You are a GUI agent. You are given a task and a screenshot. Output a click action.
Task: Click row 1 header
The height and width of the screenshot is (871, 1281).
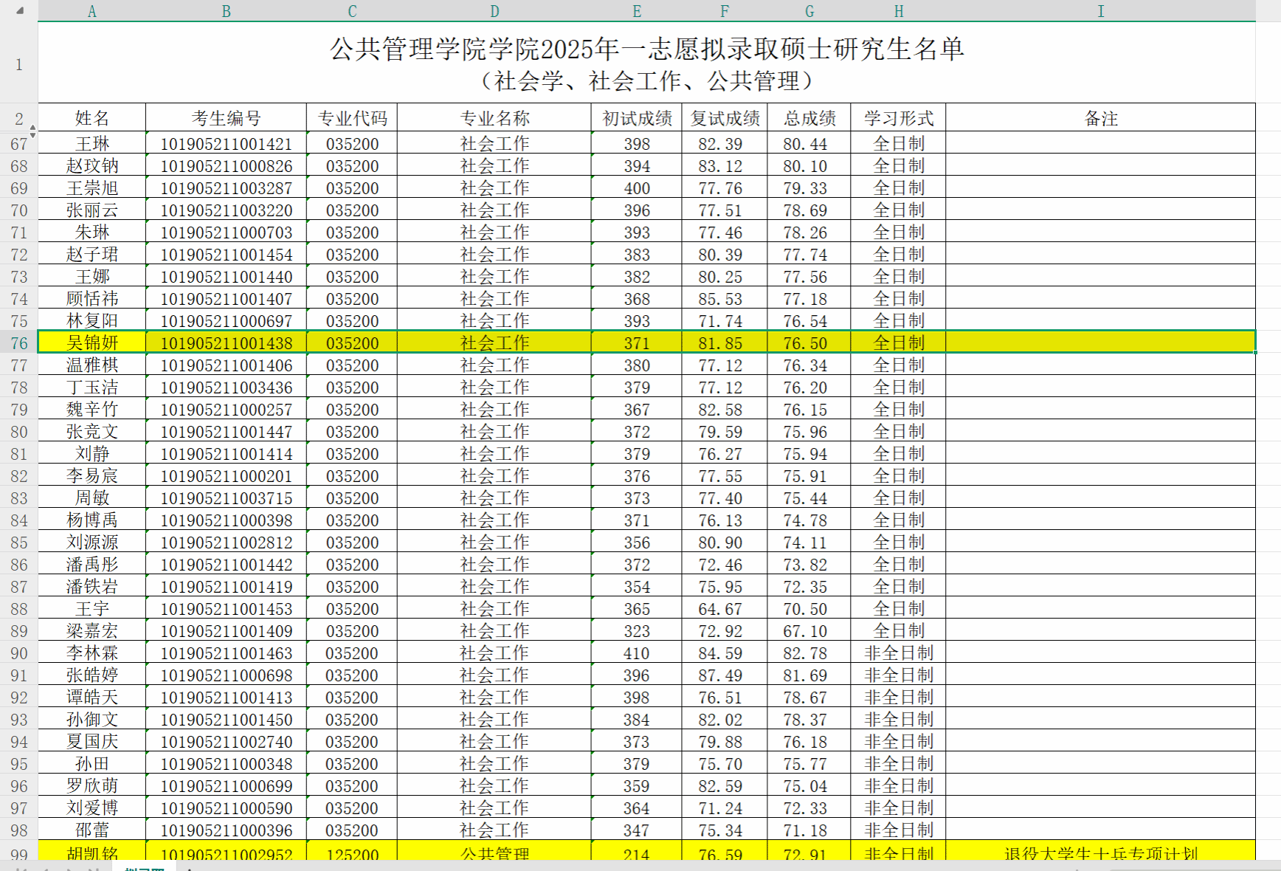click(x=18, y=64)
